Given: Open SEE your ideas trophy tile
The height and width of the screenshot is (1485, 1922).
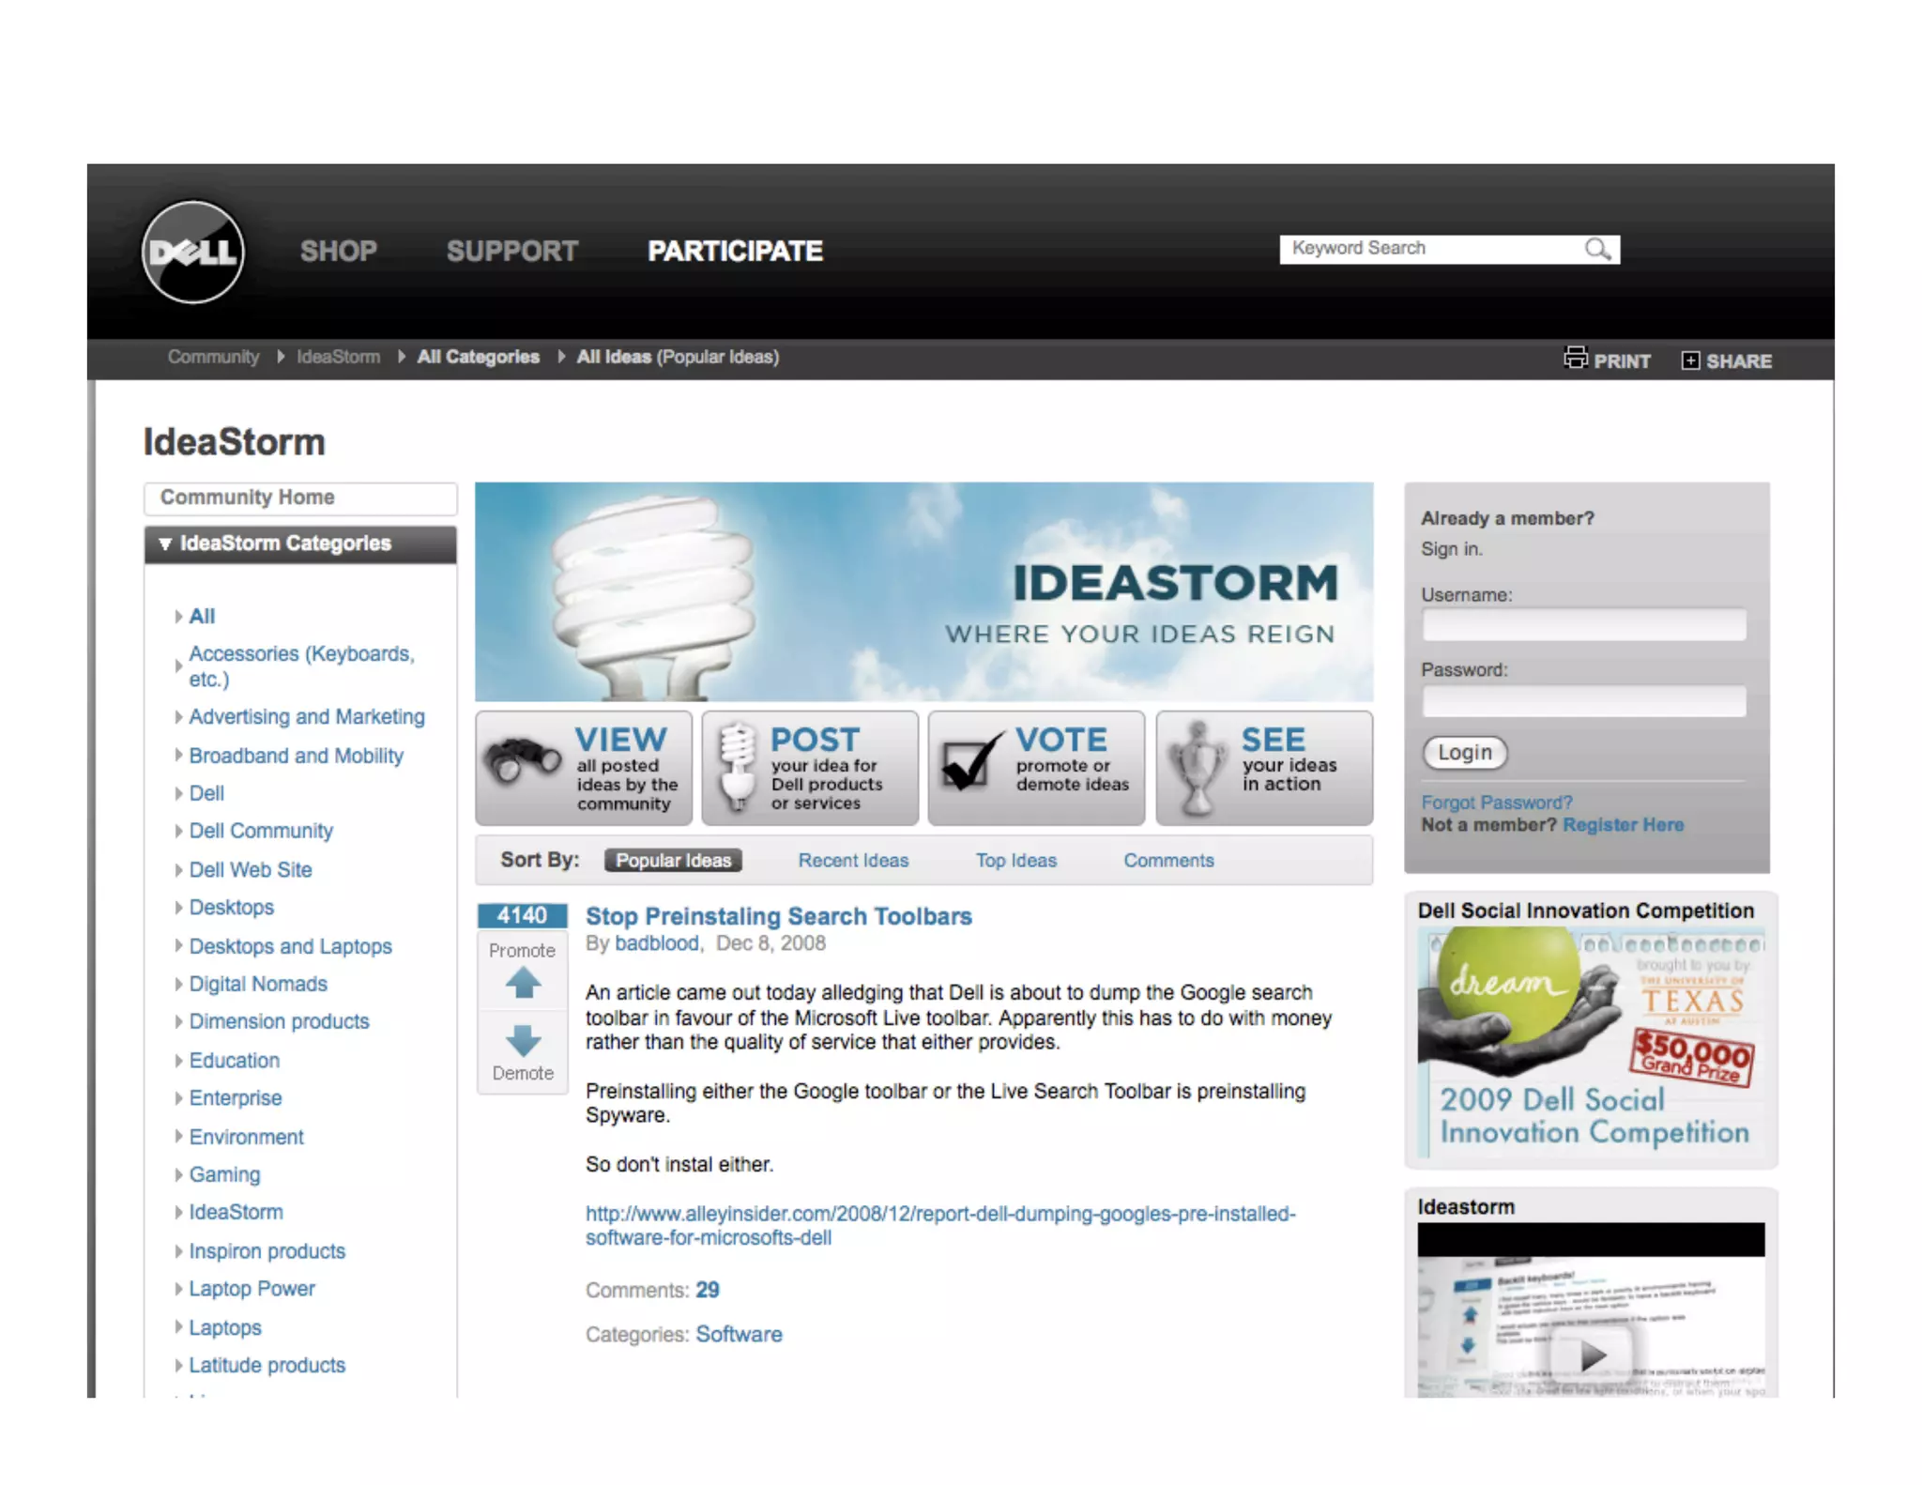Looking at the screenshot, I should tap(1263, 768).
